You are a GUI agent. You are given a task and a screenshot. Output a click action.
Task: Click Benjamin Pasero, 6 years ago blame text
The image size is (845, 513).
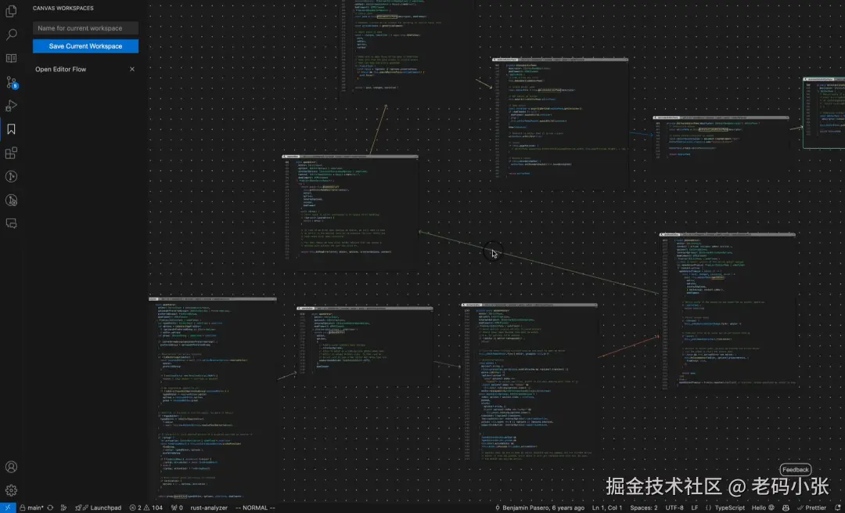click(539, 508)
